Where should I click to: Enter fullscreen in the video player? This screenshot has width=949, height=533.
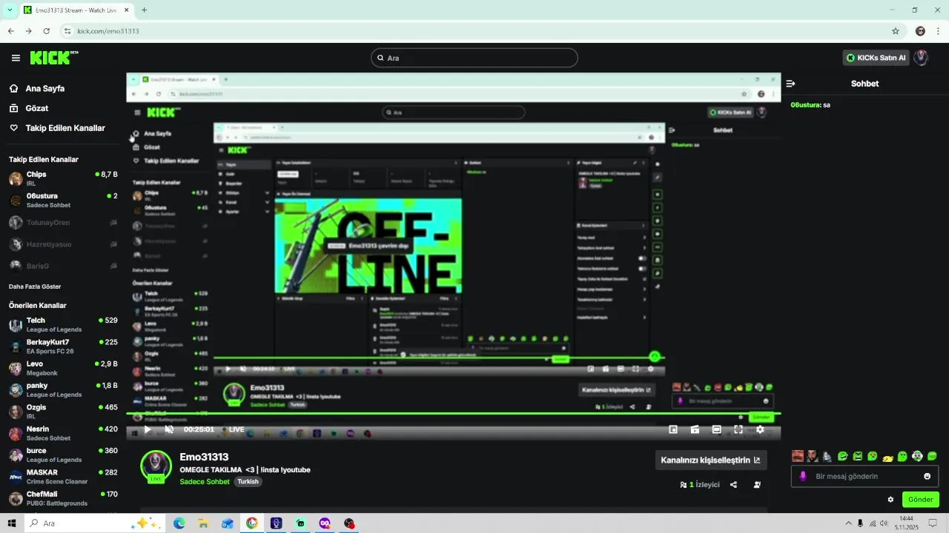click(x=738, y=429)
